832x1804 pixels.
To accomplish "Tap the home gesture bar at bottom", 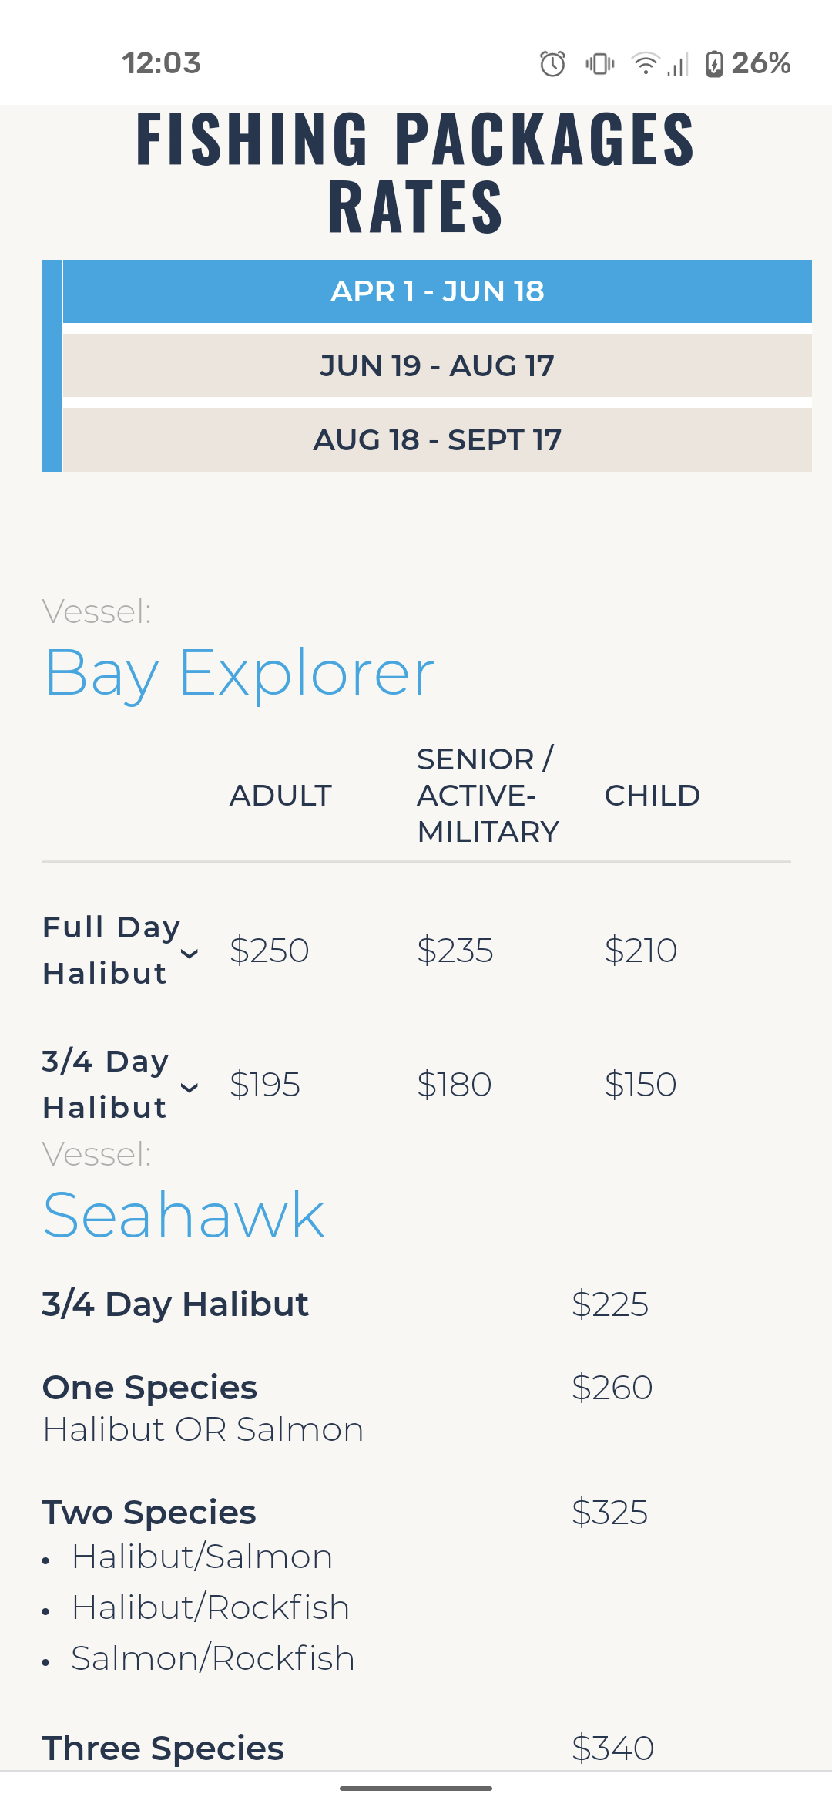I will click(x=416, y=1788).
